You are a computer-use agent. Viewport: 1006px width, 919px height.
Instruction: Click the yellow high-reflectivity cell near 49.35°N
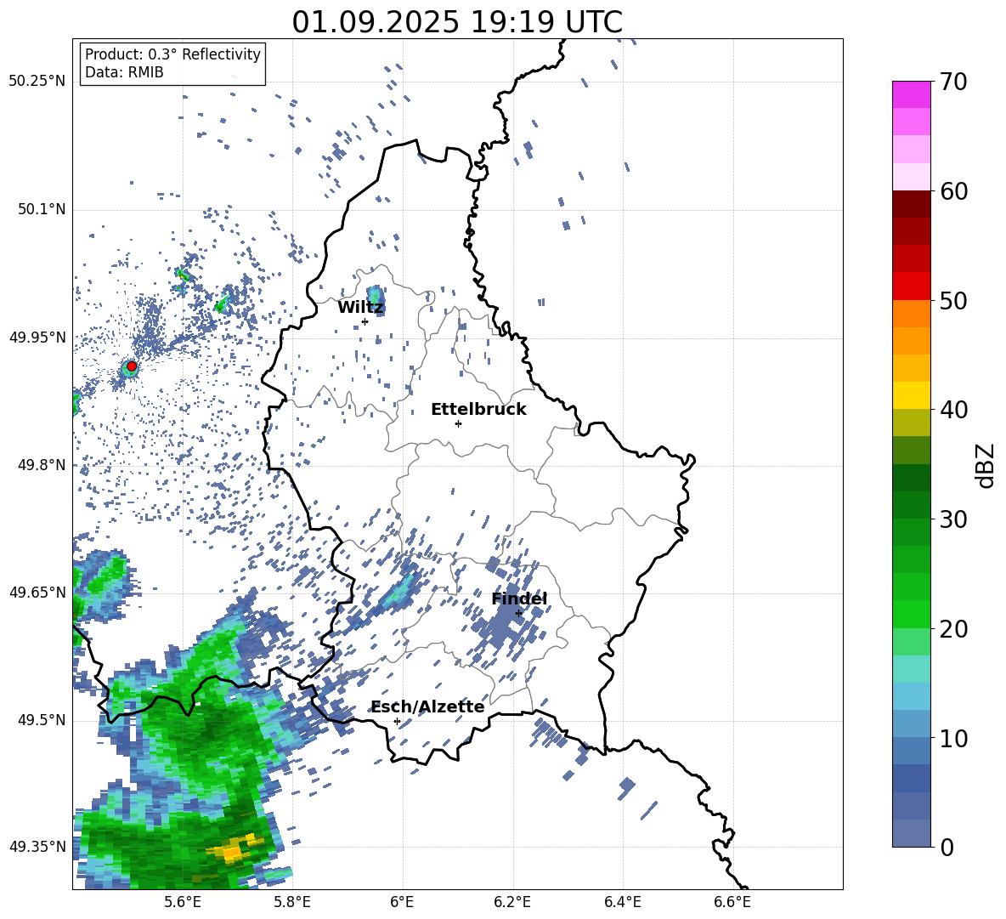click(235, 848)
